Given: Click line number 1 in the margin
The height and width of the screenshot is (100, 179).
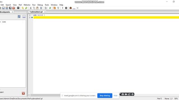Looking at the screenshot, I should [30, 15].
